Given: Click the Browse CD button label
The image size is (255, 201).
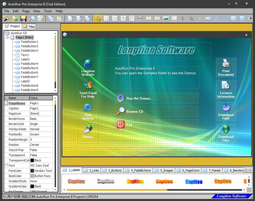Looking at the screenshot, I should click(135, 111).
